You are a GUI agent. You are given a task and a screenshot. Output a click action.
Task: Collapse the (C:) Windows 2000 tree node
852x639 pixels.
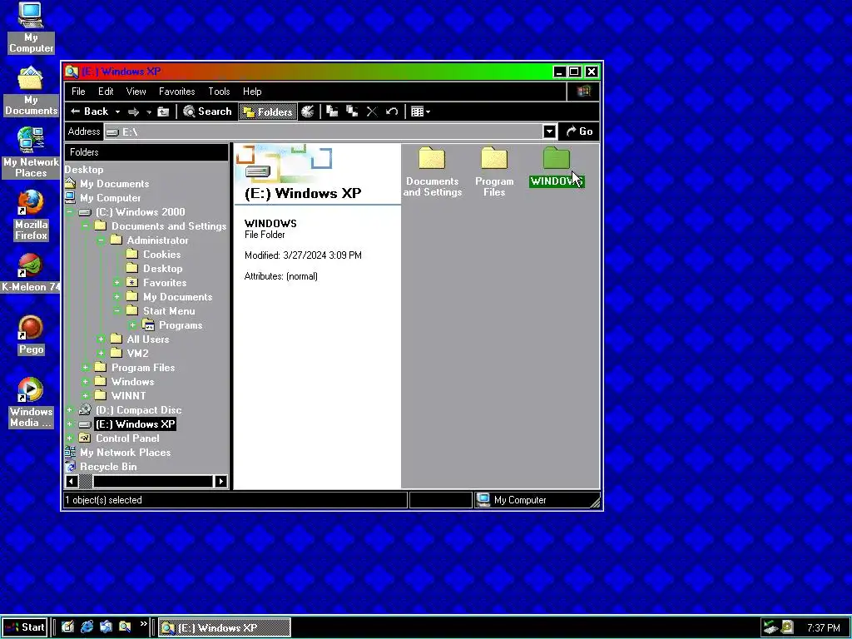click(x=70, y=212)
